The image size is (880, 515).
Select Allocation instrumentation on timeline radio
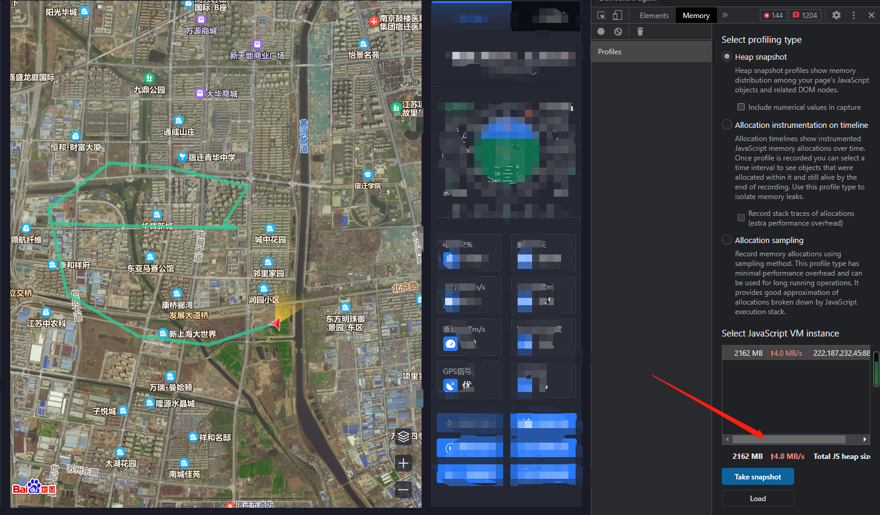(727, 125)
